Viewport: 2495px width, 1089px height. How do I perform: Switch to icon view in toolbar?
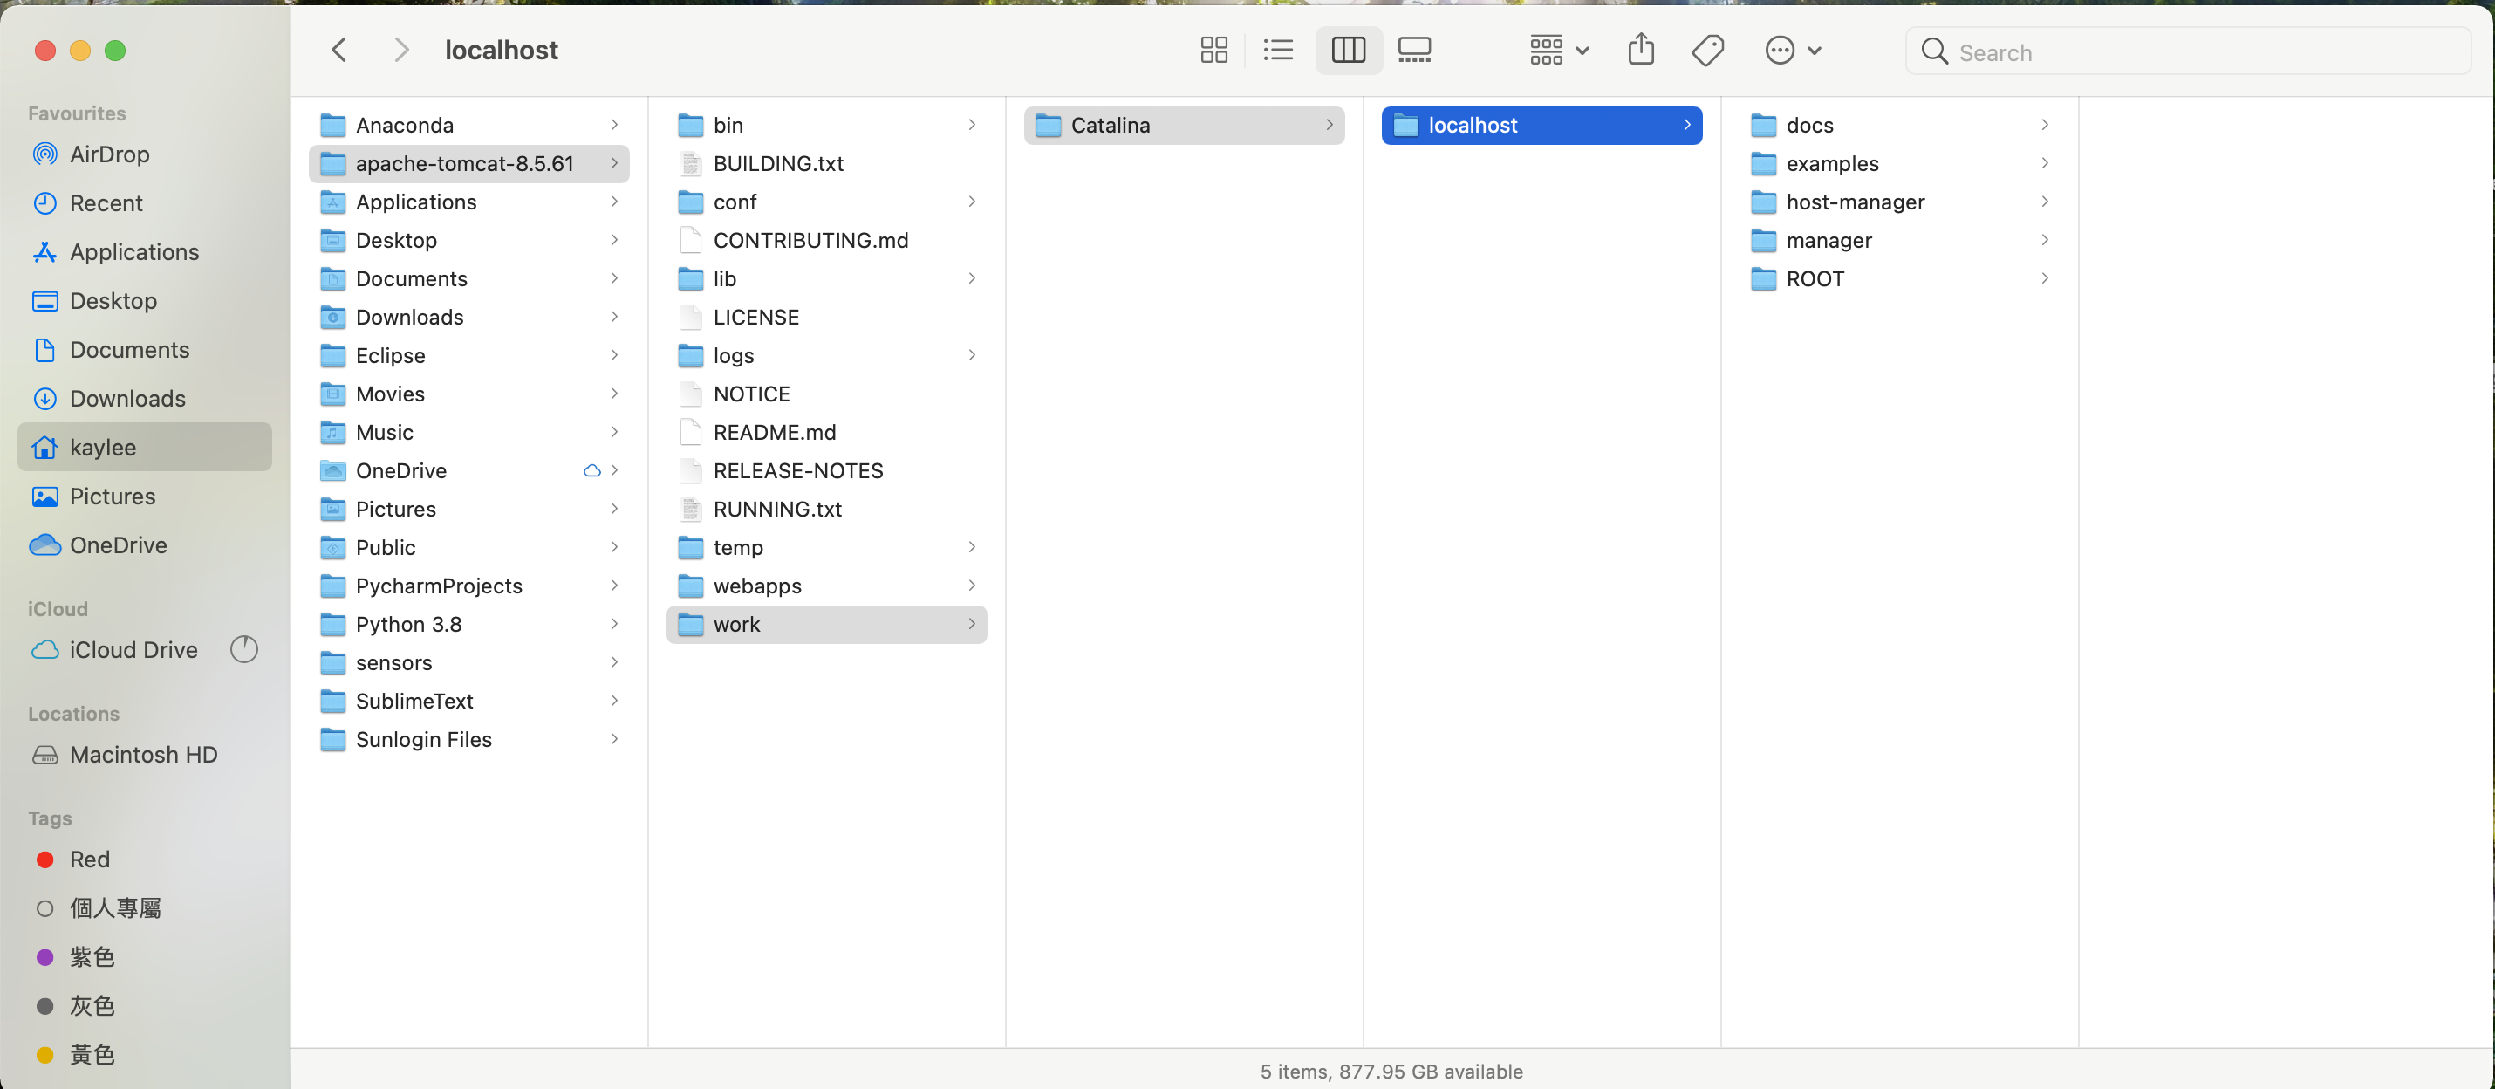pyautogui.click(x=1213, y=51)
